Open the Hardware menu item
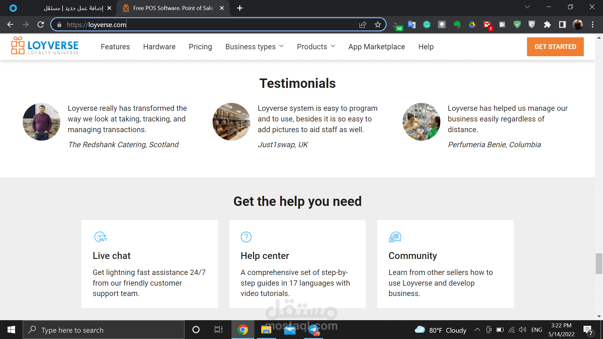The height and width of the screenshot is (339, 603). coord(159,47)
